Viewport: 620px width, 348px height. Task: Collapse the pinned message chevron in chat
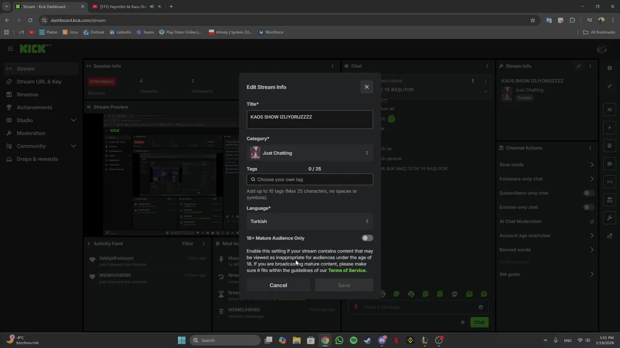coord(485,91)
